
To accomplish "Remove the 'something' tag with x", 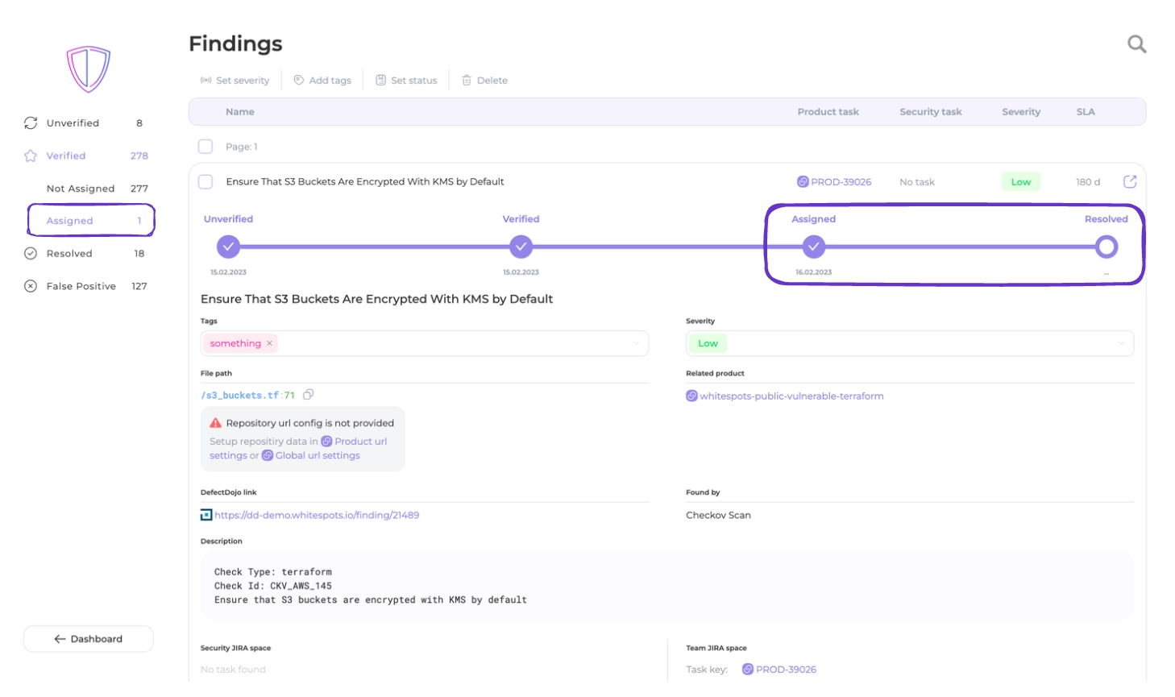I will click(270, 343).
